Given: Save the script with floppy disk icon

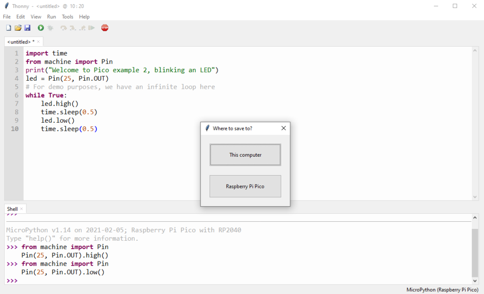Looking at the screenshot, I should click(x=27, y=28).
